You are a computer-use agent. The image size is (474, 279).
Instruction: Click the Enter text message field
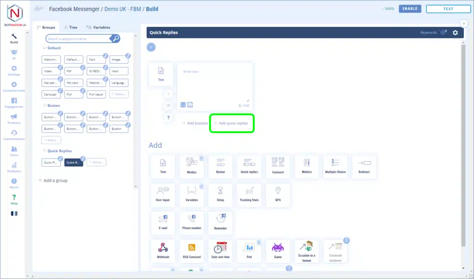(x=215, y=83)
